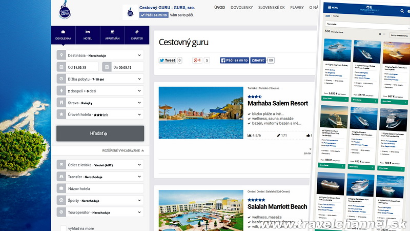Toggle the 'výhľad na more' checkbox
The width and height of the screenshot is (410, 231).
(63, 228)
